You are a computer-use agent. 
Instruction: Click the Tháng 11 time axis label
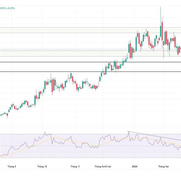click(75, 166)
